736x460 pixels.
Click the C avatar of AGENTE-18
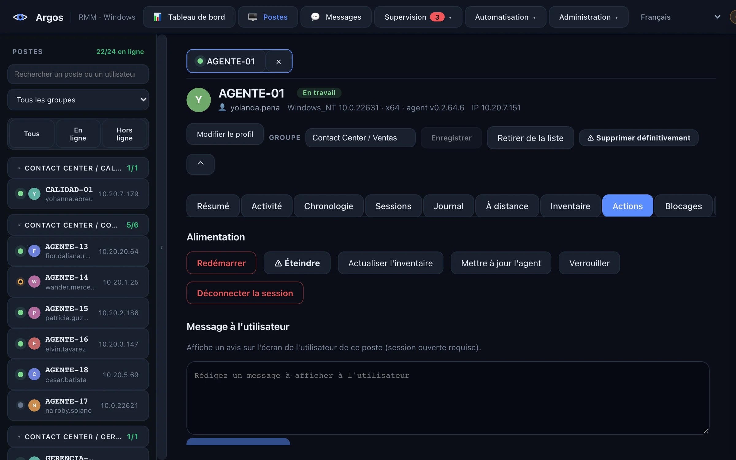pos(34,374)
